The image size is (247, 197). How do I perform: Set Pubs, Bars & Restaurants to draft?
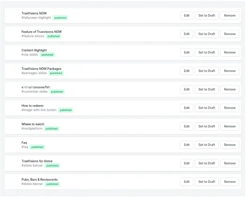point(207,182)
